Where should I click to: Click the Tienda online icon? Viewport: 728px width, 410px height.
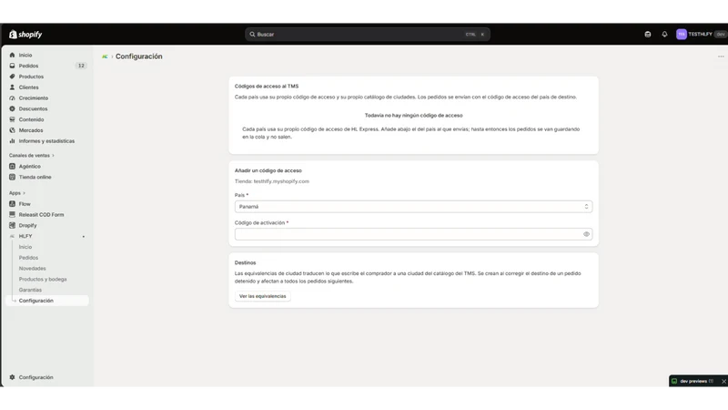12,177
